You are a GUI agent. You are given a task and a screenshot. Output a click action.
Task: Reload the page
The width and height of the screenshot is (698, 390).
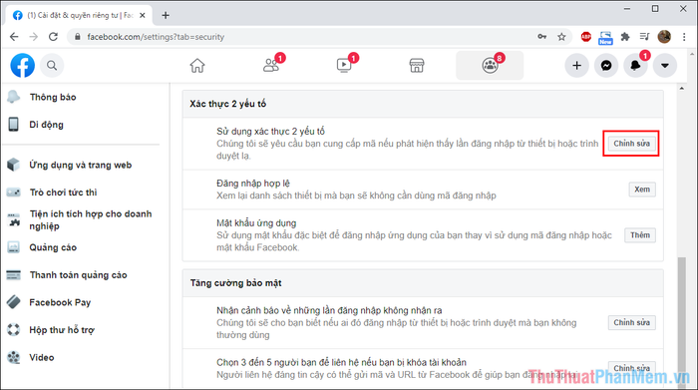[x=54, y=37]
